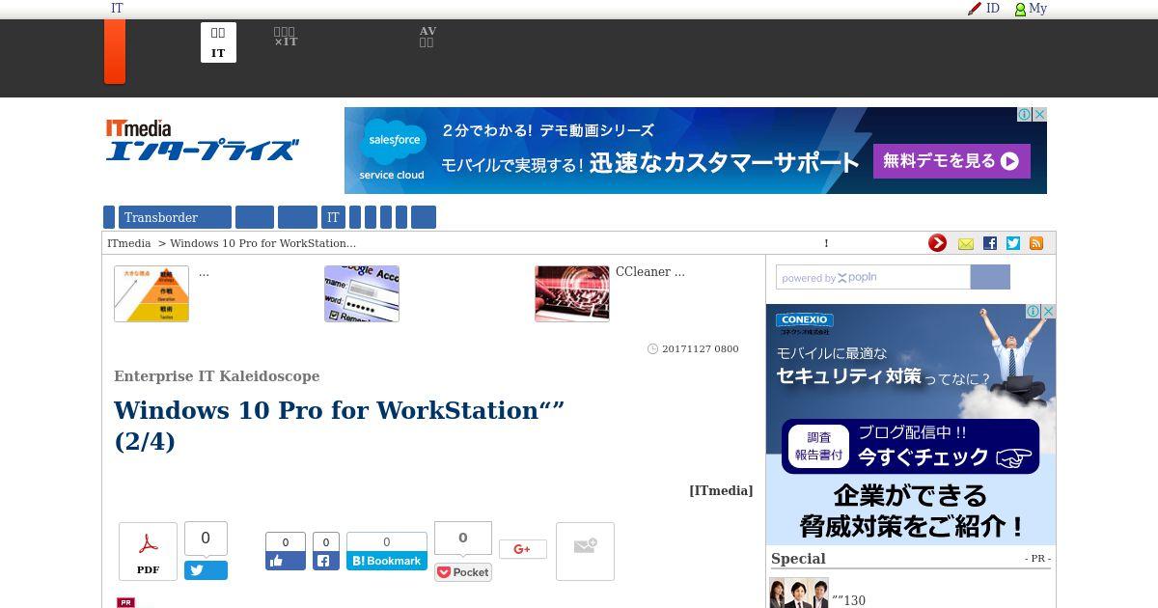This screenshot has height=608, width=1158.
Task: Click the pyramid diagram article thumbnail
Action: pyautogui.click(x=152, y=293)
